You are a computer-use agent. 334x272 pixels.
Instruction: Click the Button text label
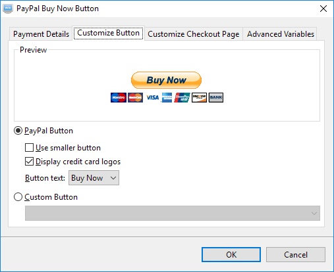(45, 178)
